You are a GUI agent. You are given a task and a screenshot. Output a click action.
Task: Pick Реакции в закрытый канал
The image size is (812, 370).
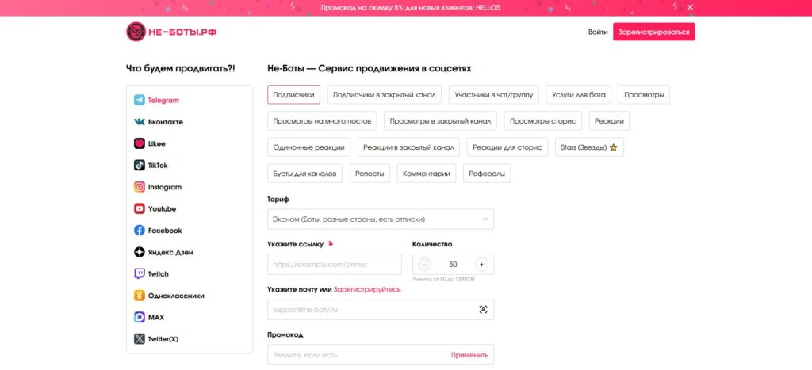tap(408, 147)
